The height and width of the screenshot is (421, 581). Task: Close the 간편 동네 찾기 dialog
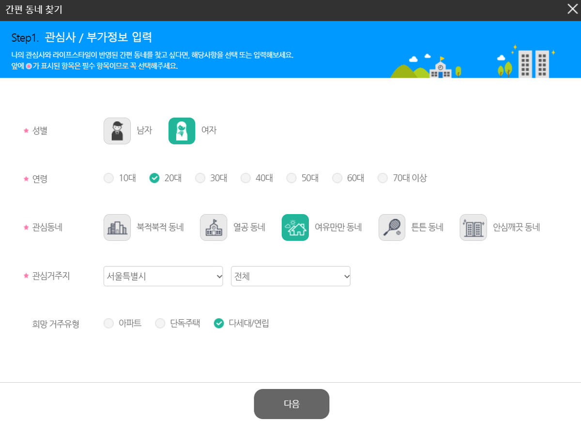[572, 9]
